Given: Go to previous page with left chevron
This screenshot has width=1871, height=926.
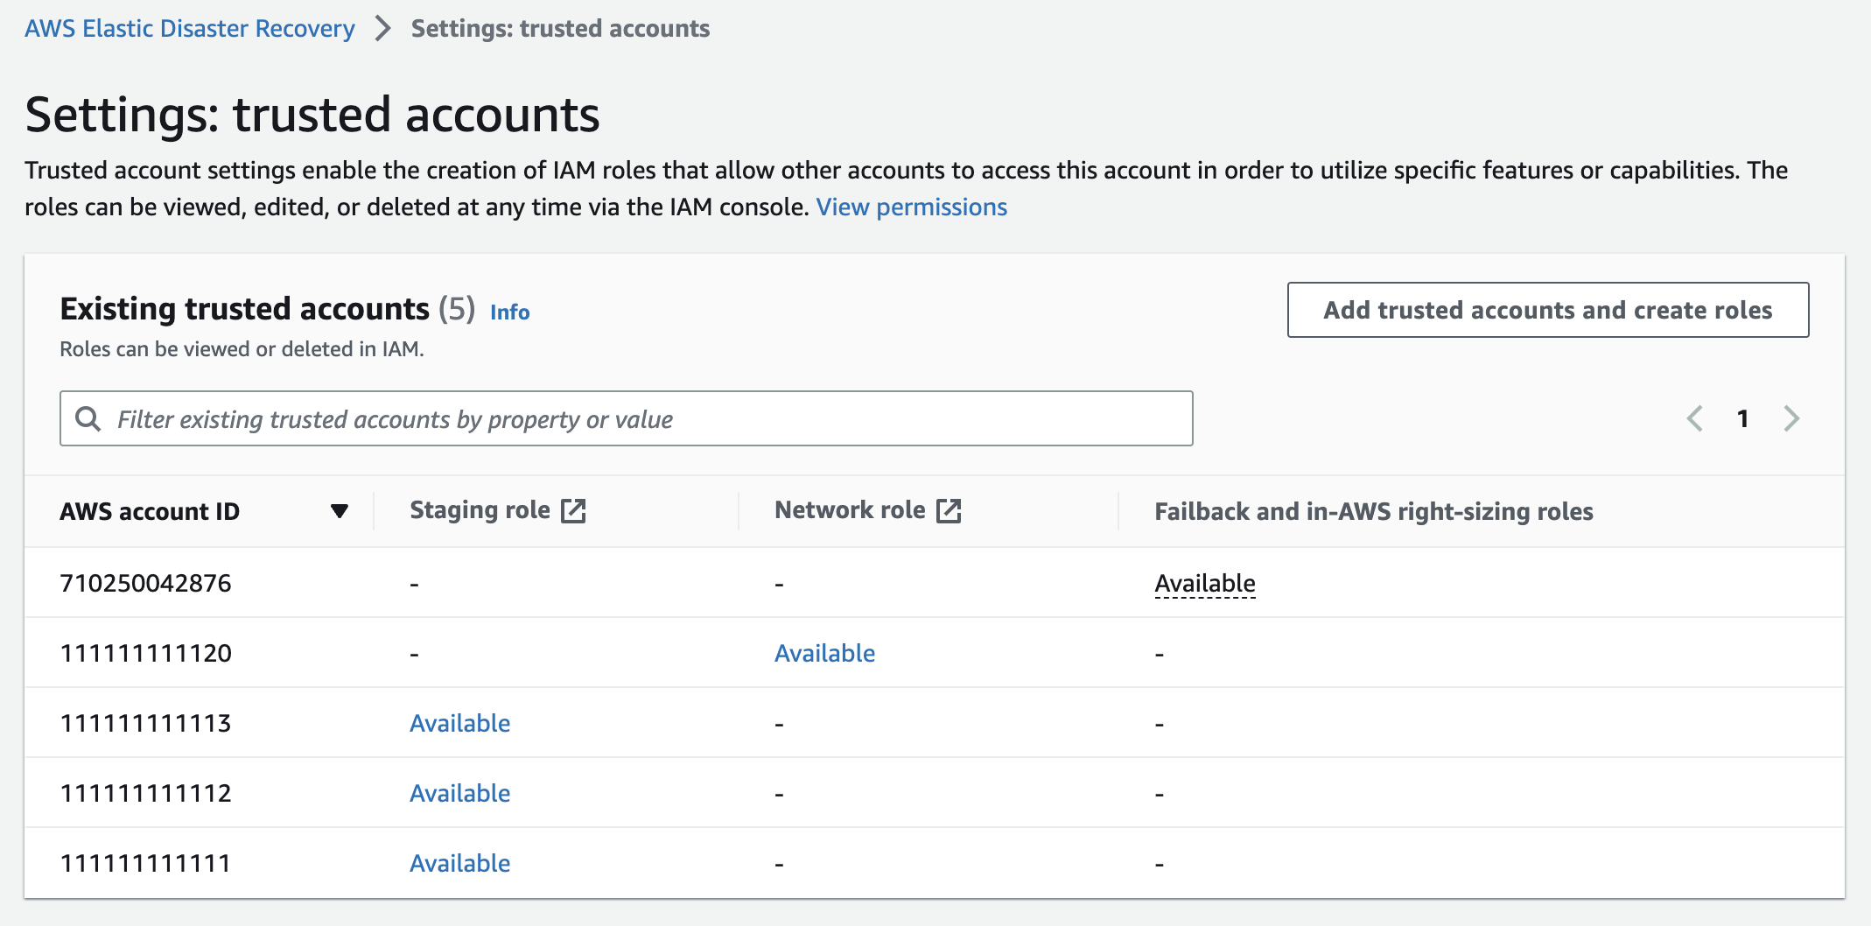Looking at the screenshot, I should [x=1695, y=418].
